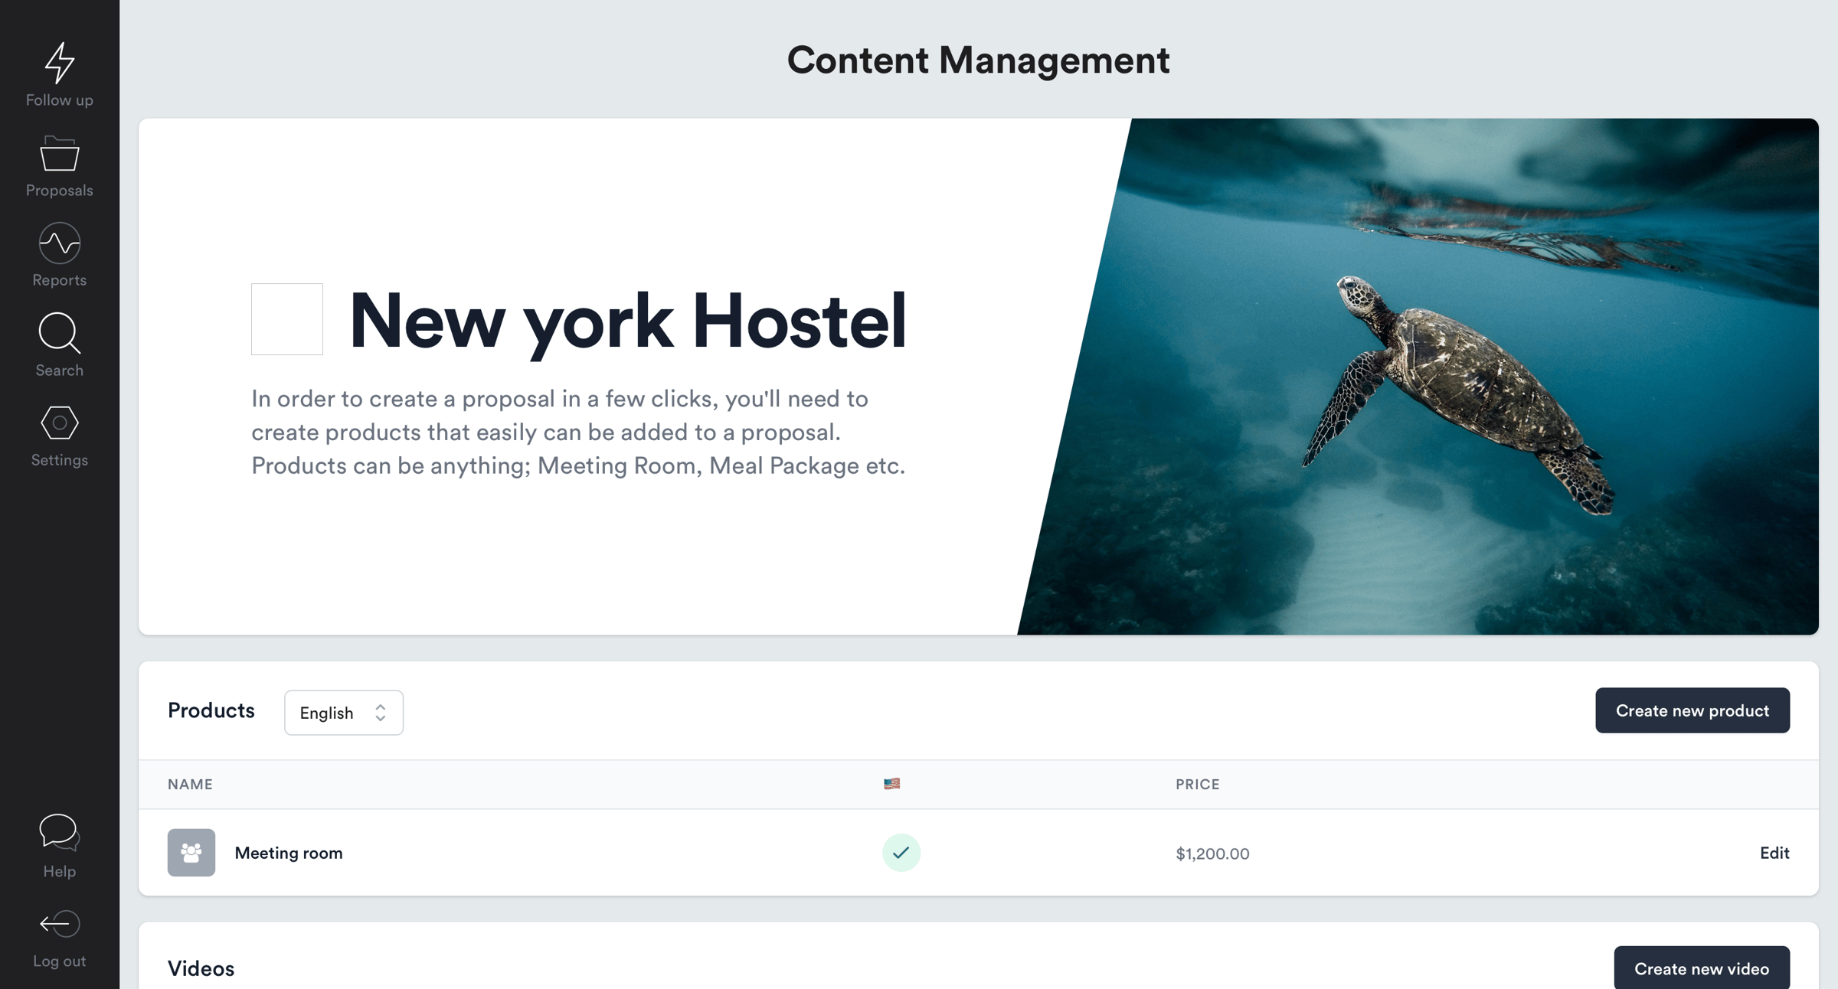Open Follow up via the lightning icon
This screenshot has height=989, width=1838.
point(60,63)
